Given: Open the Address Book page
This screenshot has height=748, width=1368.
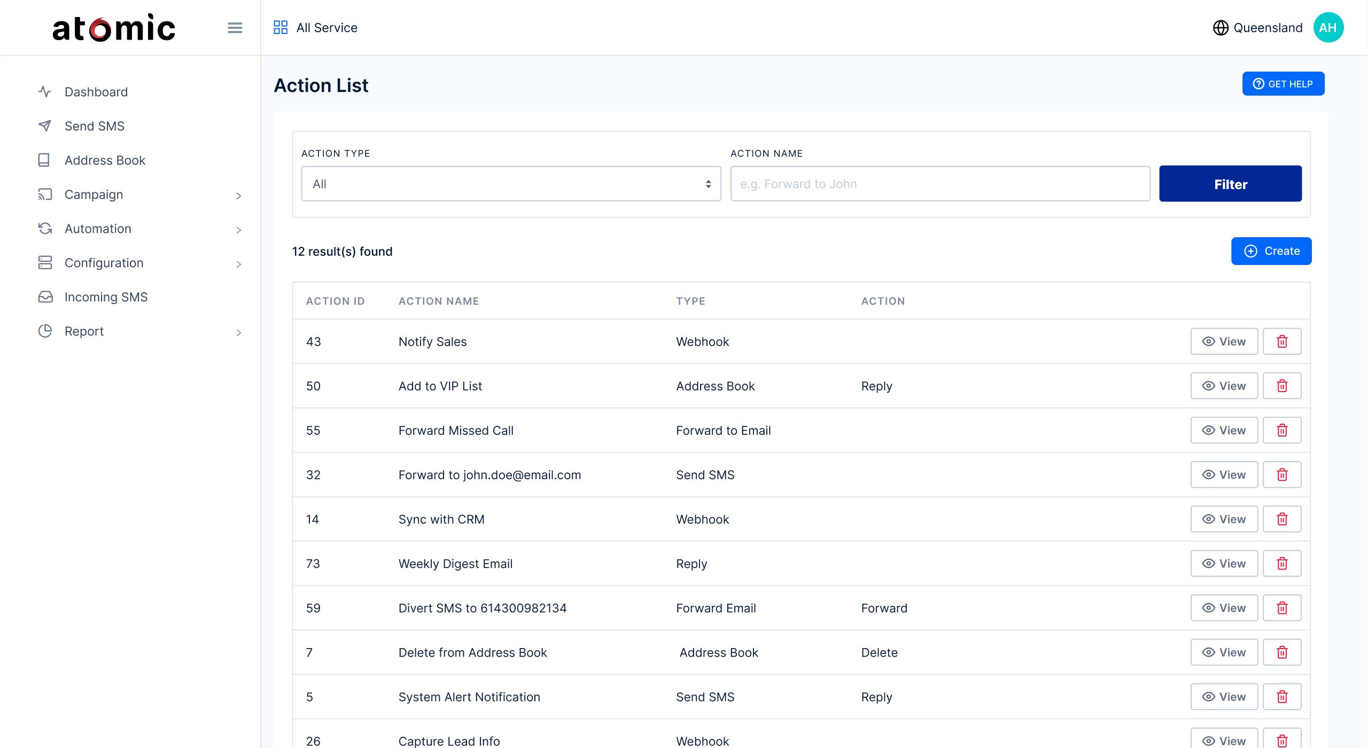Looking at the screenshot, I should (x=105, y=160).
